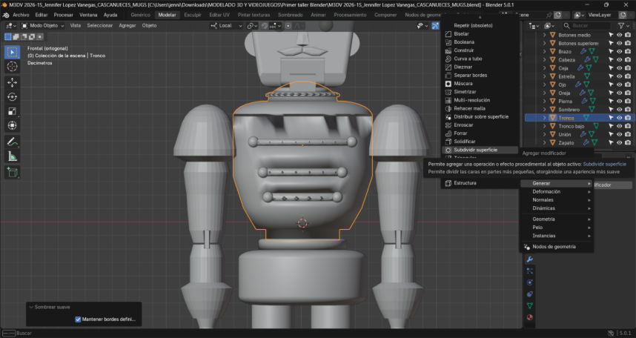Add the Subdividir superficie modifier
This screenshot has height=338, width=636.
coord(475,149)
